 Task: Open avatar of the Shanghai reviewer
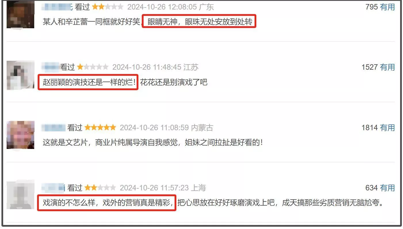[20, 195]
